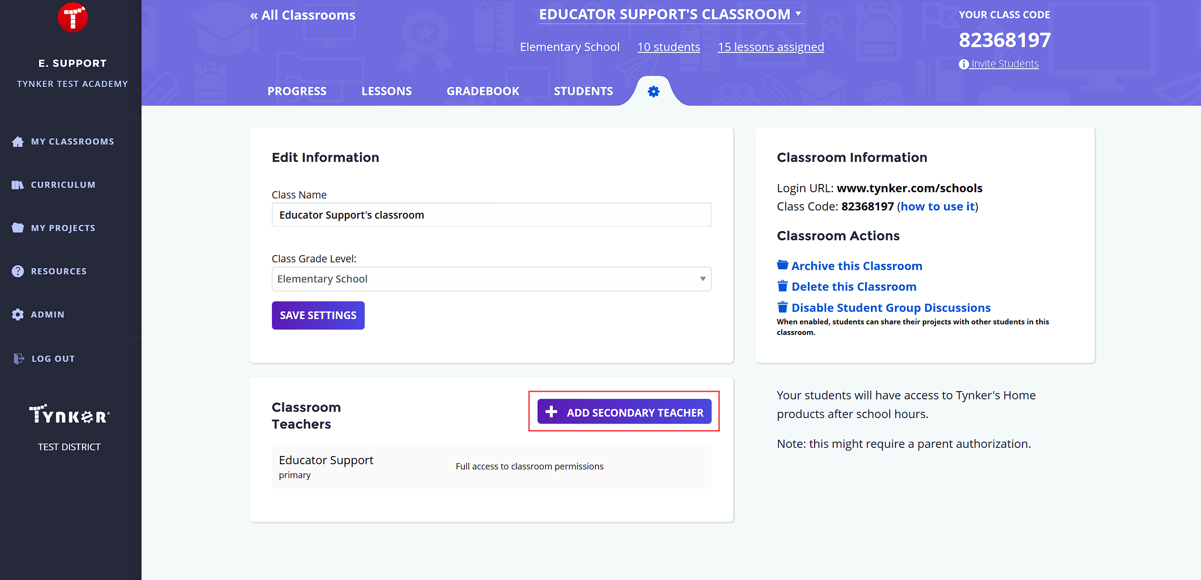Click the red Tynker T avatar logo
The height and width of the screenshot is (580, 1201).
[x=73, y=18]
